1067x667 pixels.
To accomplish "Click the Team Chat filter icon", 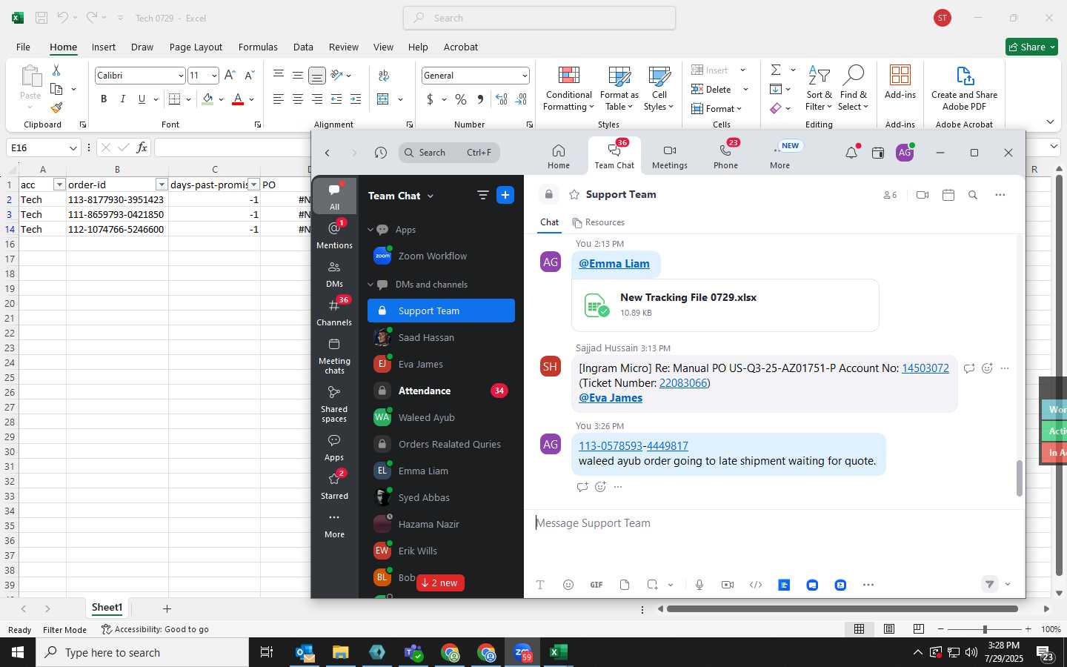I will 482,195.
